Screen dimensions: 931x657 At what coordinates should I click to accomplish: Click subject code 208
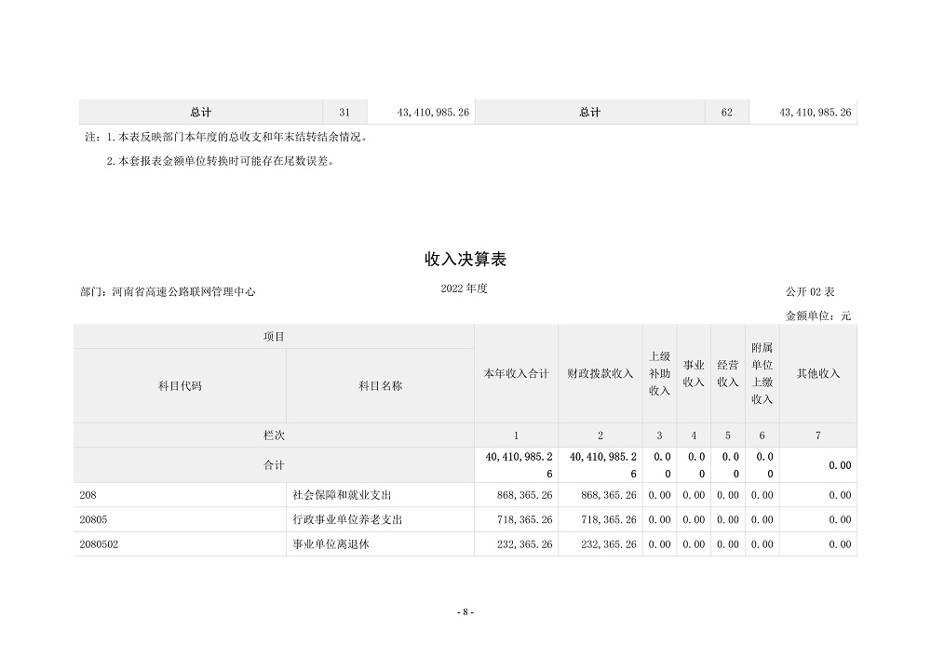pyautogui.click(x=88, y=495)
